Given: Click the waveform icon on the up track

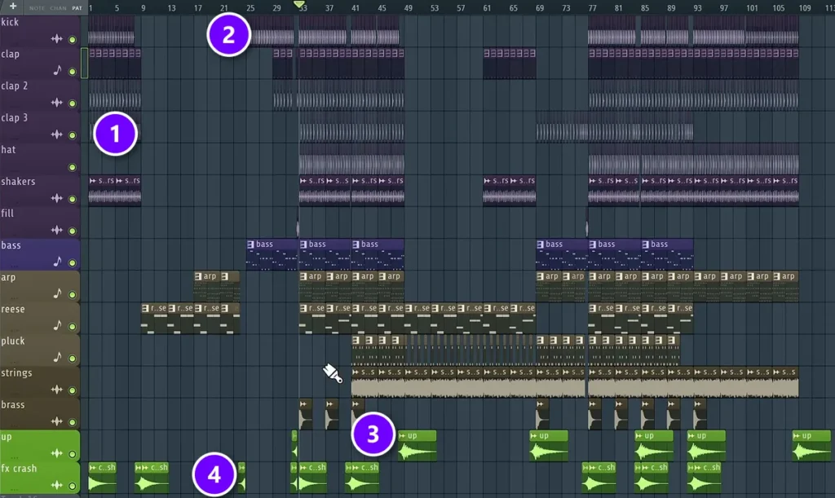Looking at the screenshot, I should click(56, 453).
